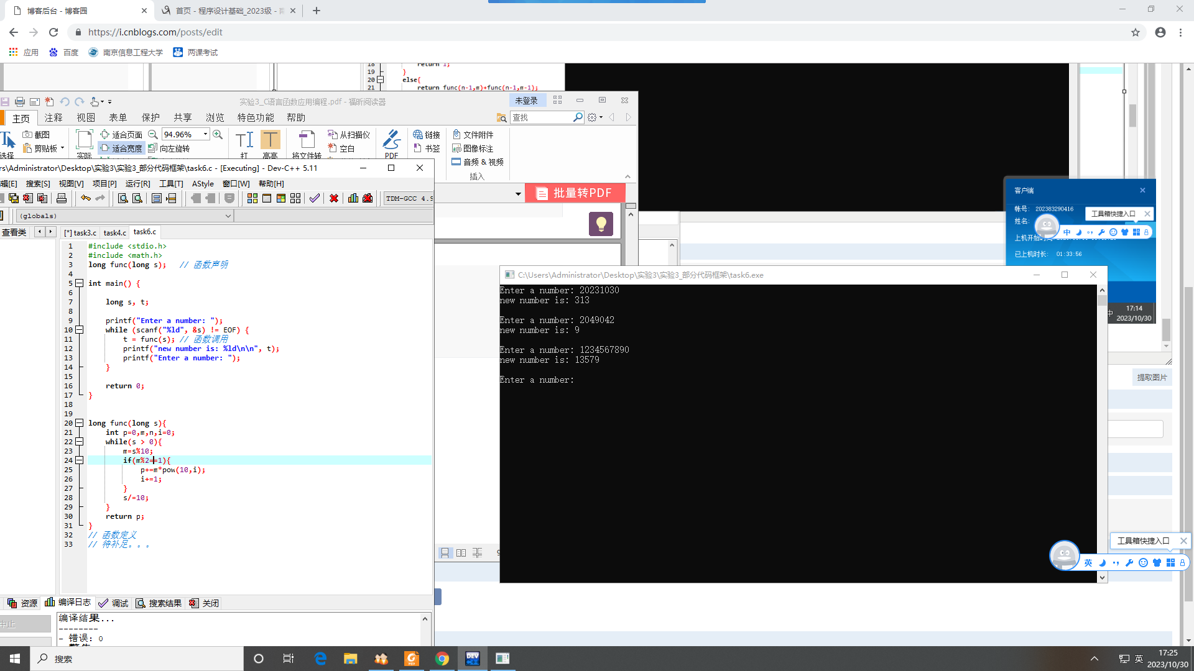Open the profile analysis bar-chart icon

pyautogui.click(x=353, y=198)
